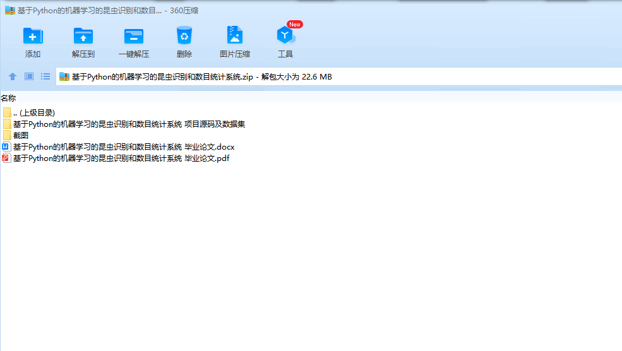Click the red New badge on 工具
This screenshot has height=351, width=622.
(295, 25)
